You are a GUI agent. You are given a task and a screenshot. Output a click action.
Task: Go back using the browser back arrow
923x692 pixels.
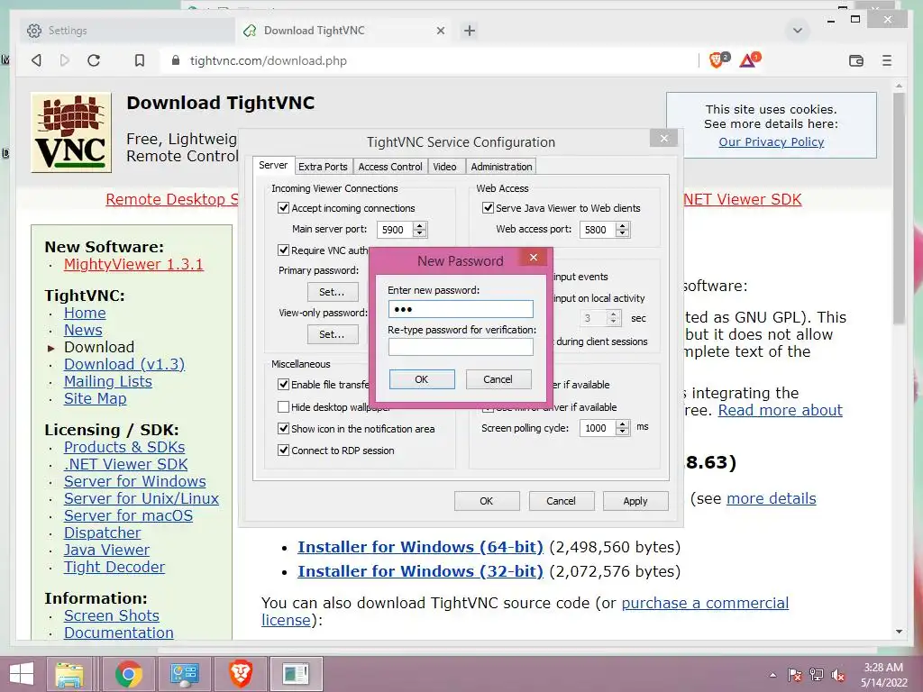click(x=36, y=60)
